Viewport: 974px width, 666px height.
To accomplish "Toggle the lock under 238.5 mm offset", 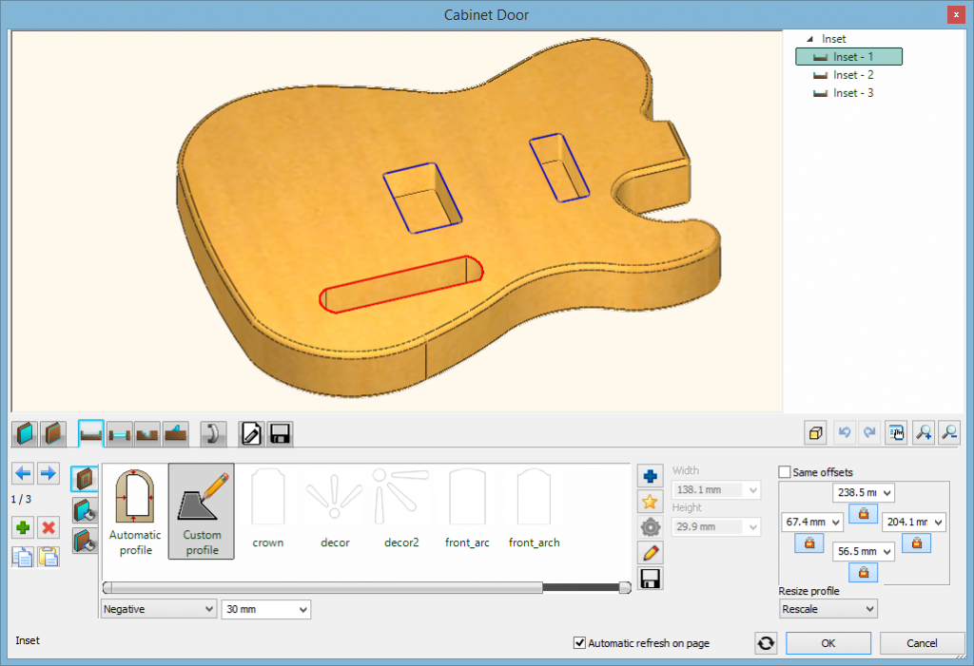I will click(x=863, y=514).
